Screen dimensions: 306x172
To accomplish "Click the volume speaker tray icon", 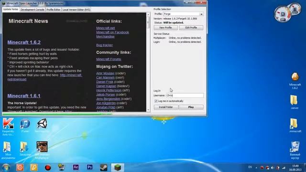I will coord(273,168).
